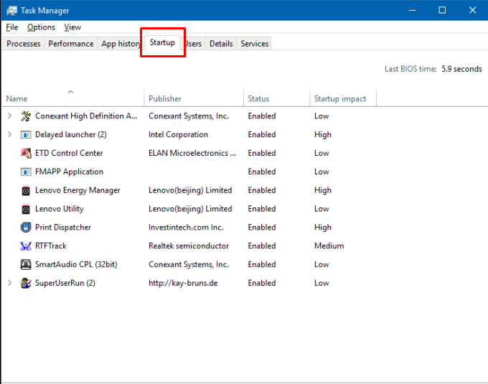
Task: Expand the Delayed launcher (2) group
Action: click(9, 134)
